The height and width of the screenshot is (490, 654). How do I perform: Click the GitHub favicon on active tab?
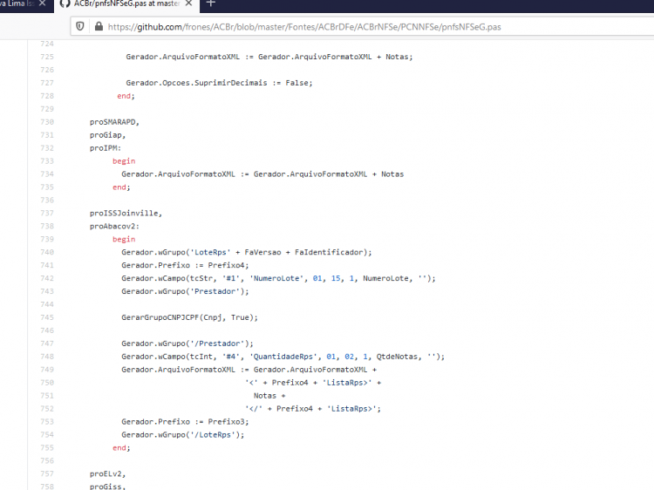[x=65, y=3]
